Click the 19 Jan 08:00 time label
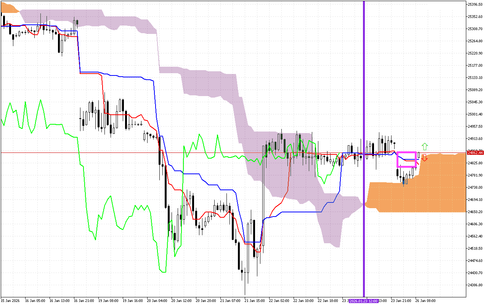 coord(108,301)
